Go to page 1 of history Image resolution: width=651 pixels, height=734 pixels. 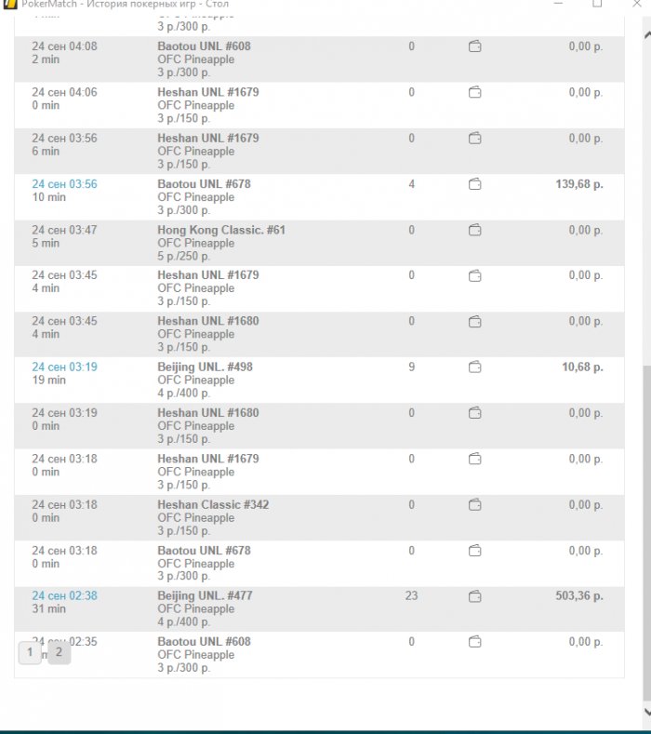point(30,653)
